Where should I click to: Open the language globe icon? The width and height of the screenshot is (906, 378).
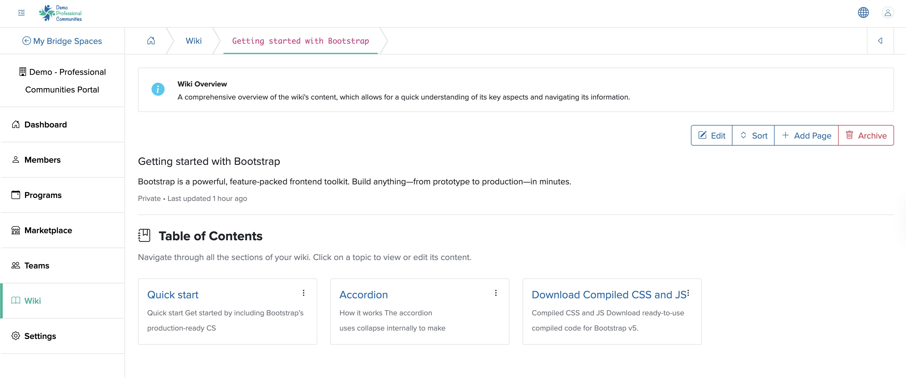point(863,13)
